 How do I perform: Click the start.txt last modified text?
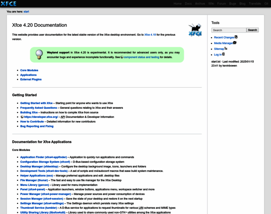(232, 63)
